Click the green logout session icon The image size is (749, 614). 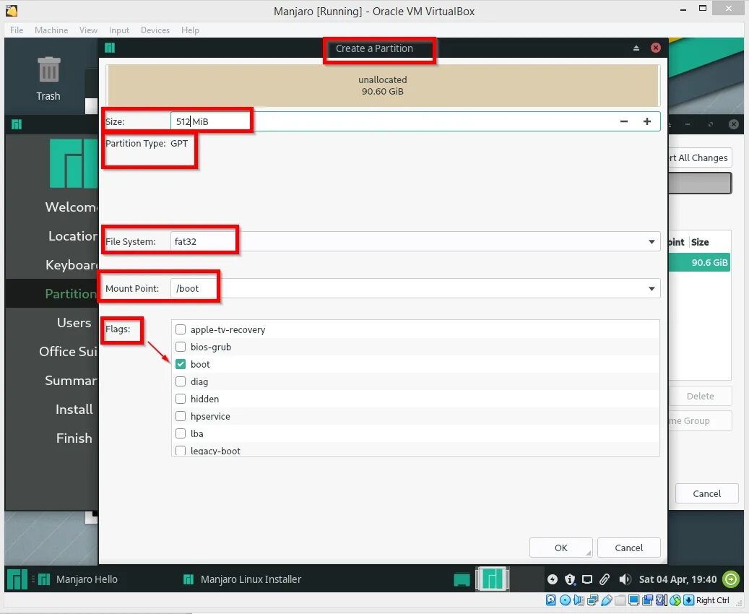(x=730, y=579)
